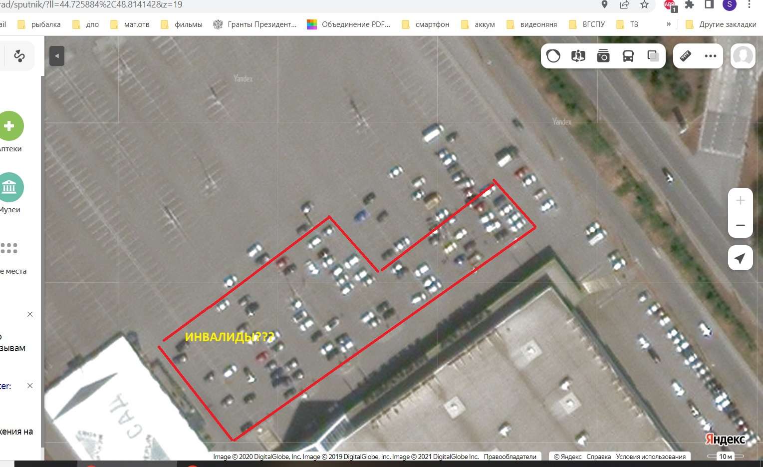Collapse the left side panel arrow
This screenshot has width=763, height=467.
click(x=57, y=56)
